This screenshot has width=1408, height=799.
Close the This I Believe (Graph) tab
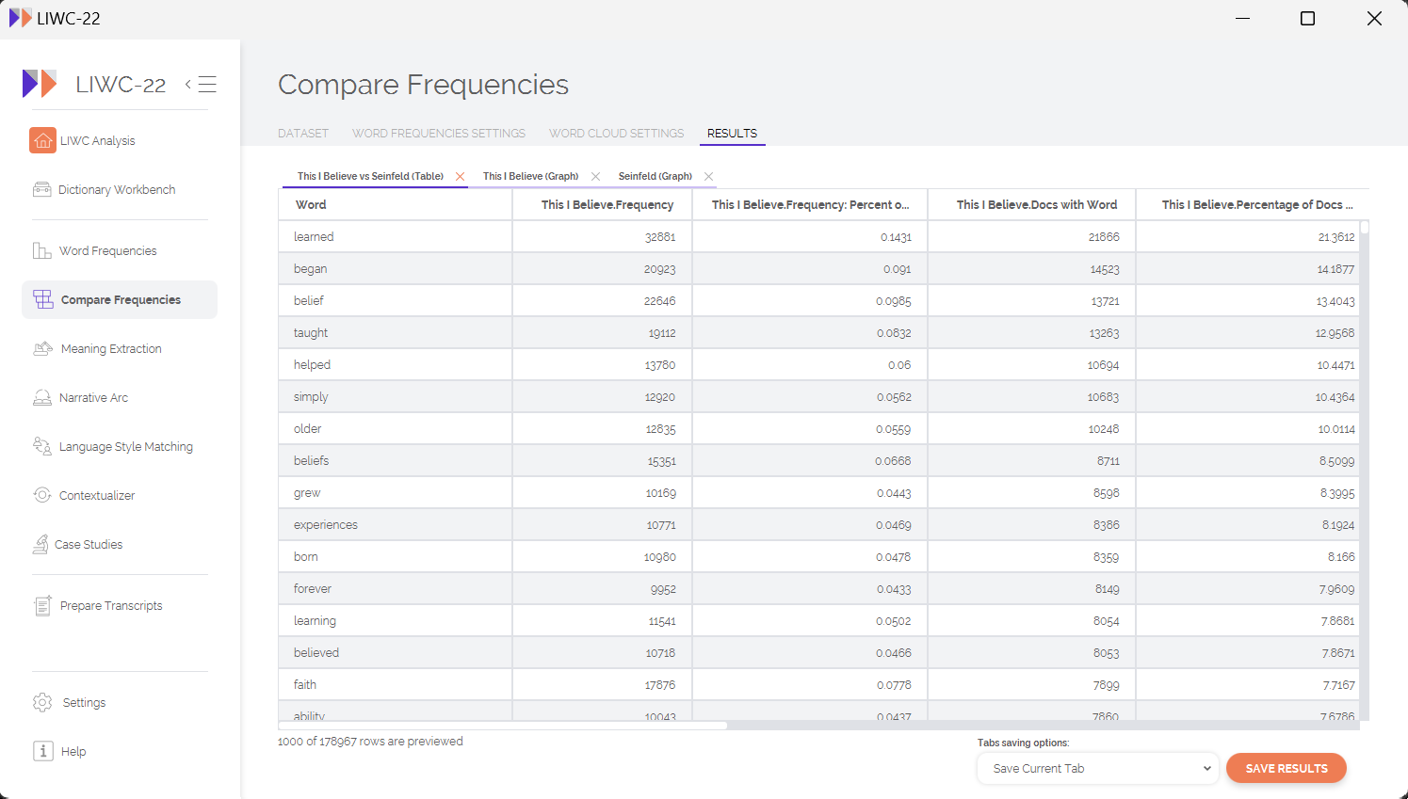tap(595, 176)
